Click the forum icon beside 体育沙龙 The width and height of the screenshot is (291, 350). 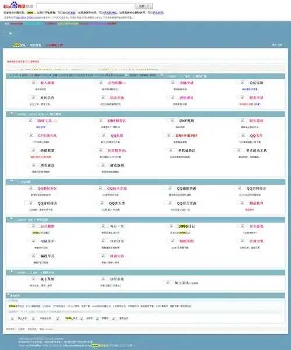click(103, 241)
